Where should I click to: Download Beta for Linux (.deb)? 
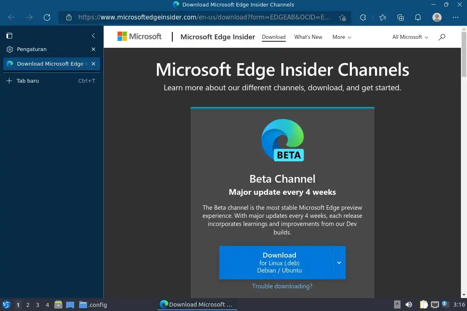click(x=276, y=262)
